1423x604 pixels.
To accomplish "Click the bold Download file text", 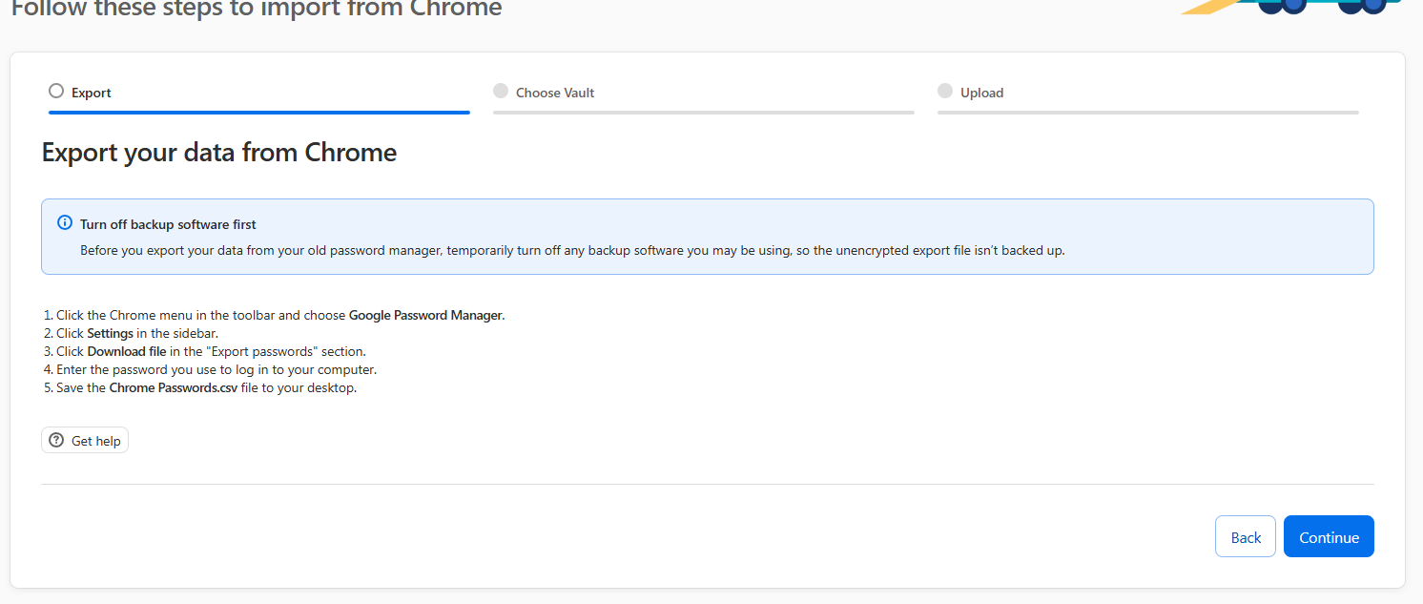I will pos(127,351).
